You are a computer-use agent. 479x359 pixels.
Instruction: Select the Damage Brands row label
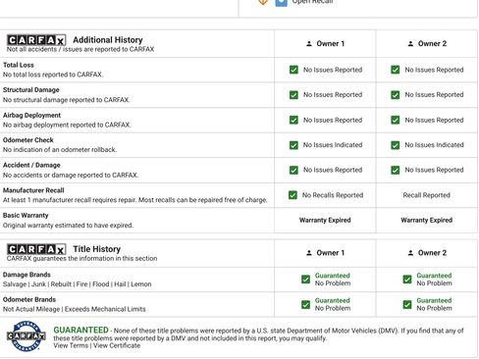(27, 275)
